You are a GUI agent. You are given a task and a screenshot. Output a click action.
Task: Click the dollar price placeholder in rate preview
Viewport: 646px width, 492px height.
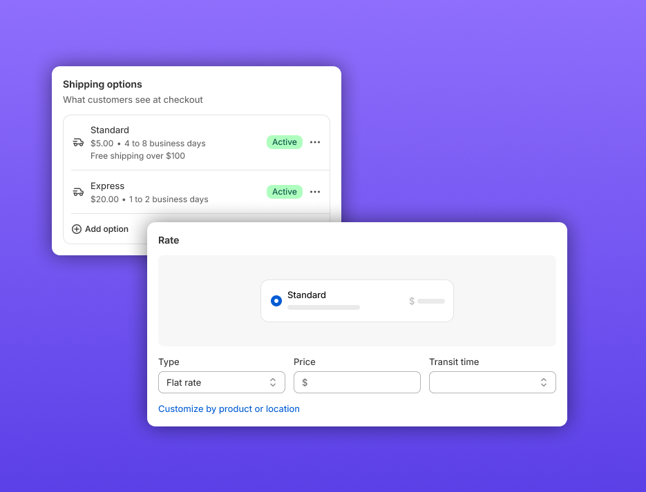(x=427, y=301)
